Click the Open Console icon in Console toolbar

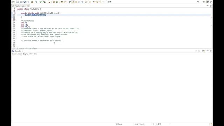(x=203, y=51)
